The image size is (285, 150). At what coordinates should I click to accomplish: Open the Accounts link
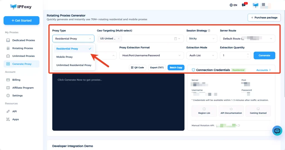pos(263,70)
